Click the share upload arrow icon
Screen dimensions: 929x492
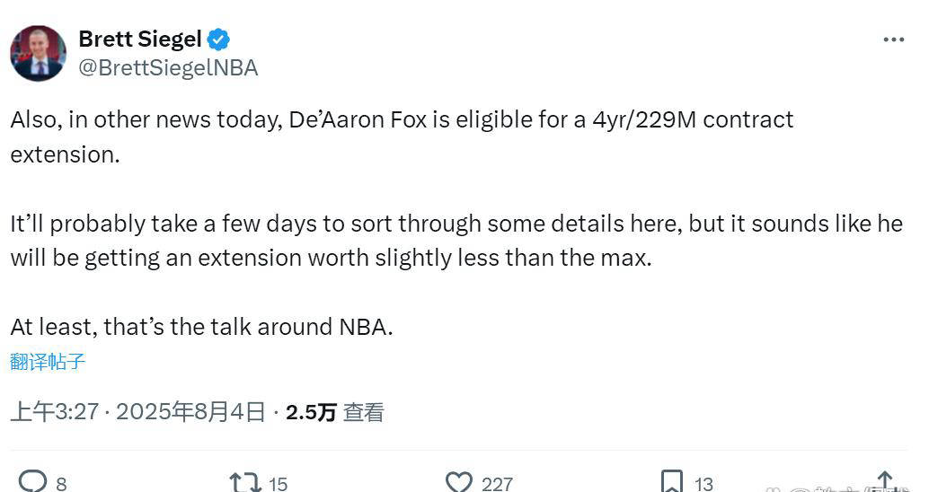click(x=885, y=482)
